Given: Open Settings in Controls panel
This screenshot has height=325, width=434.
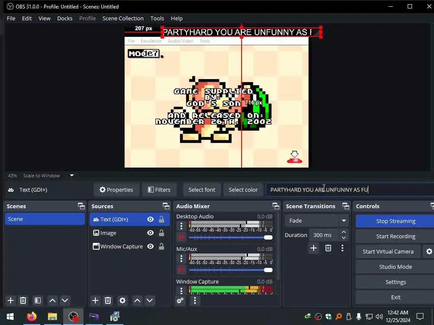Looking at the screenshot, I should (395, 282).
